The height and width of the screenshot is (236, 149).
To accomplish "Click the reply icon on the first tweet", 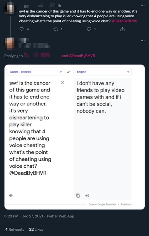I will [22, 29].
